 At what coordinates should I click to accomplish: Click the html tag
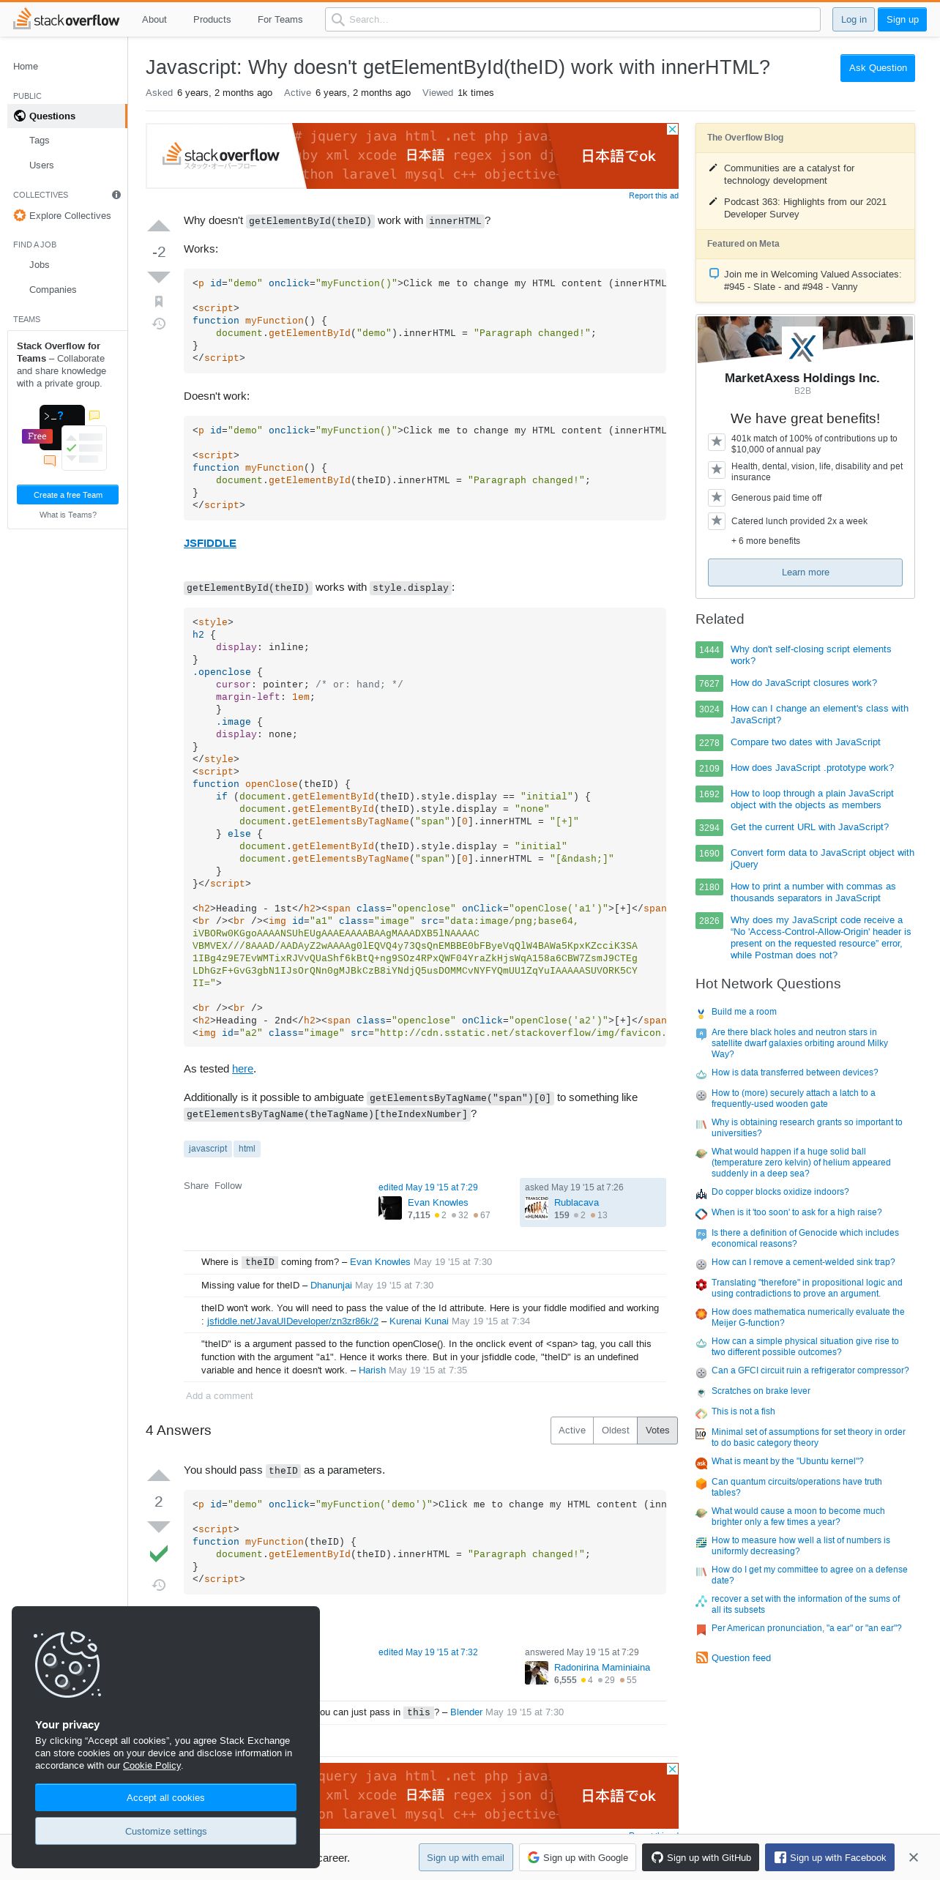[x=247, y=1149]
